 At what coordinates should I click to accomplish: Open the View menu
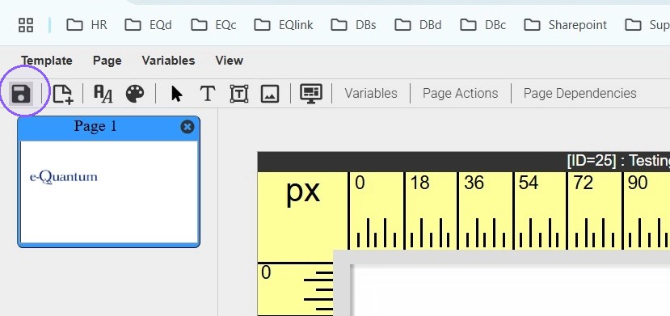tap(230, 61)
